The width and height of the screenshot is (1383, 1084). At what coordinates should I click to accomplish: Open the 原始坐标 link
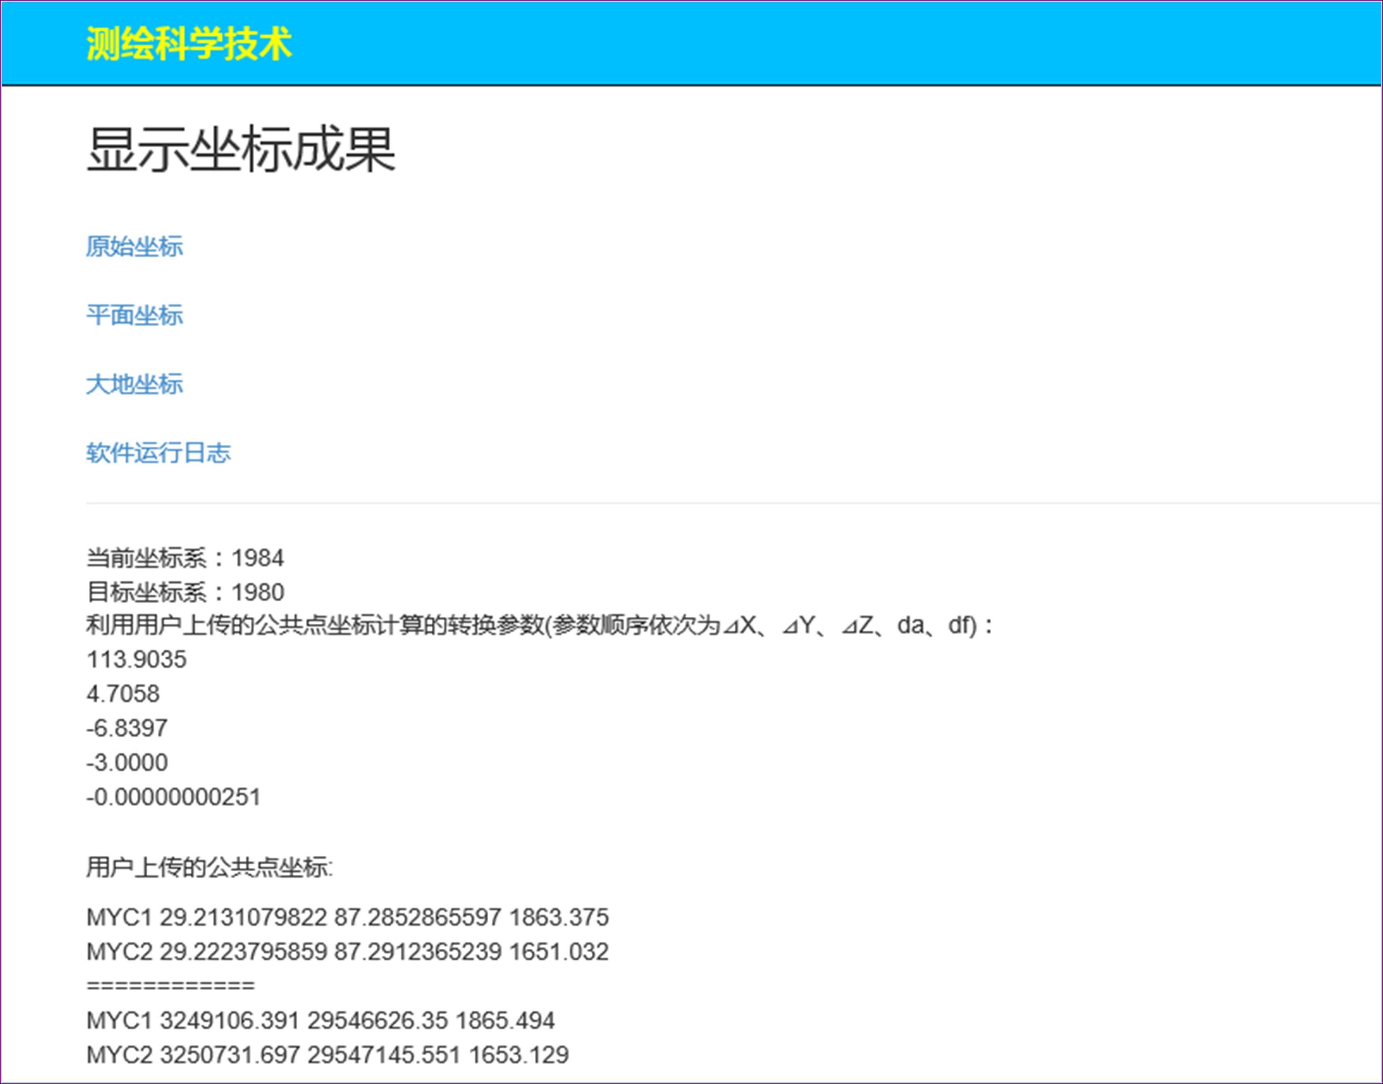(134, 246)
